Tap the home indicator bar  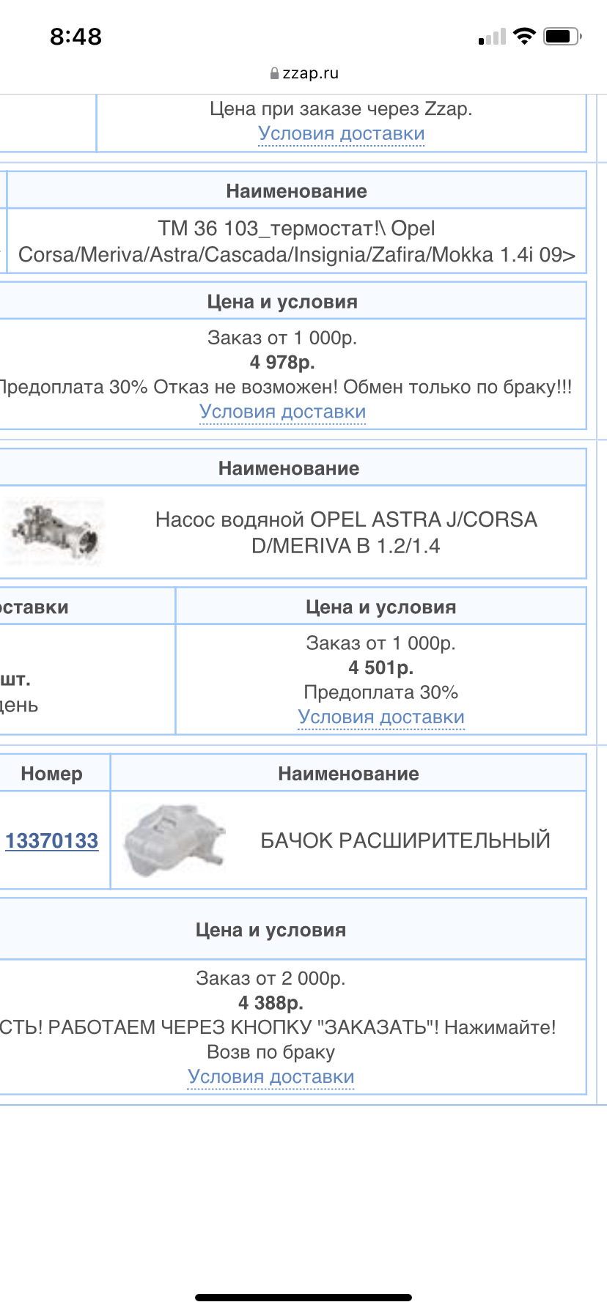[303, 1298]
